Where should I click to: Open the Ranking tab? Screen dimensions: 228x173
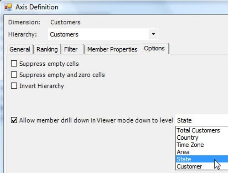47,49
